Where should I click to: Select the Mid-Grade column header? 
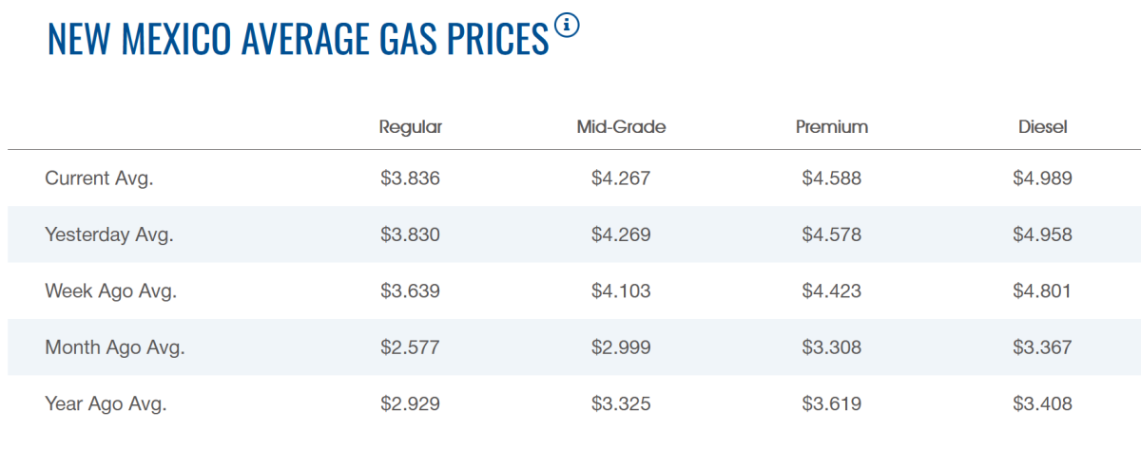click(621, 127)
